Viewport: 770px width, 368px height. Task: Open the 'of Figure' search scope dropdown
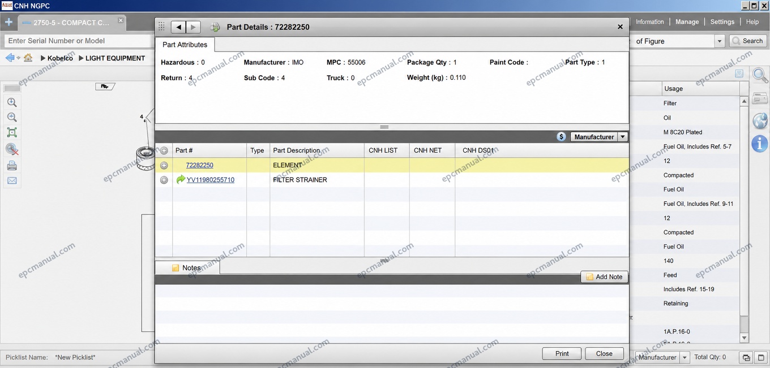[720, 41]
